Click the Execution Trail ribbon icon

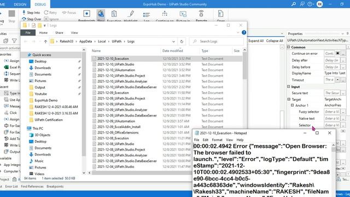coord(114,14)
